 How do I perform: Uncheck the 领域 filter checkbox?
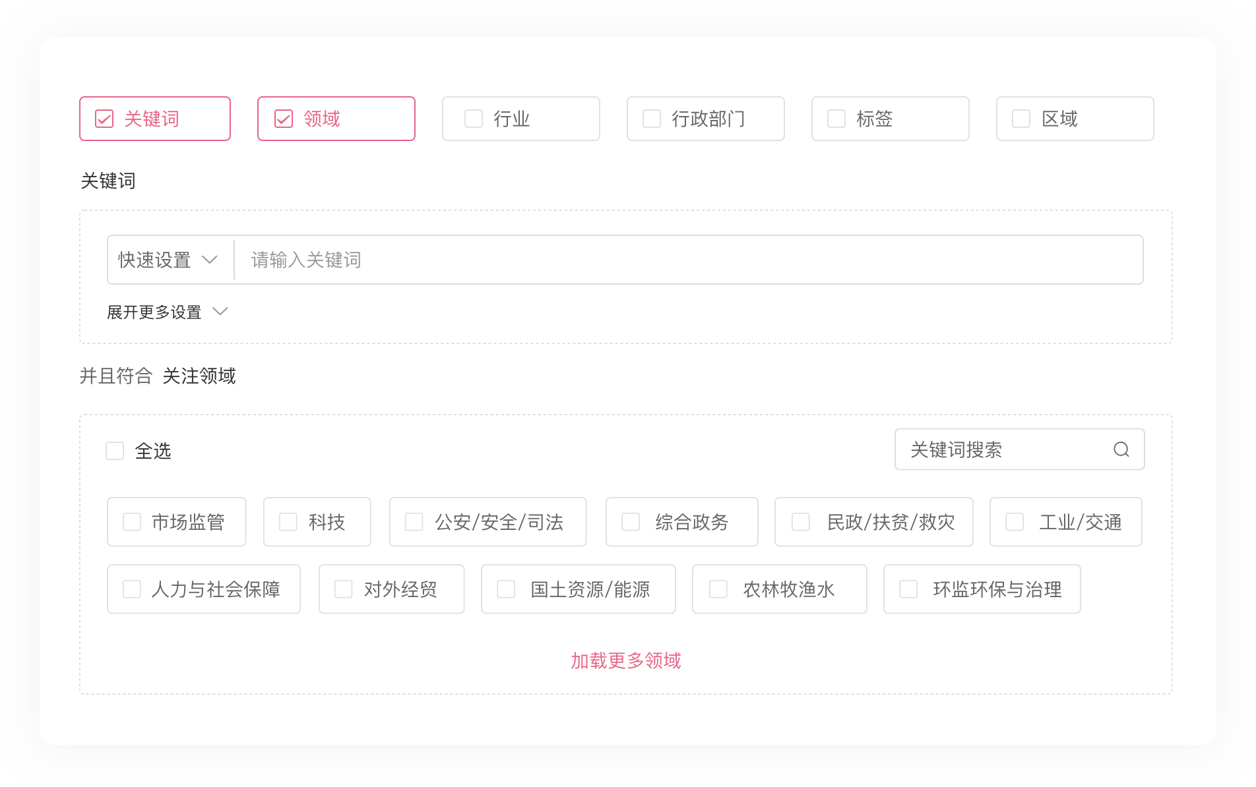[284, 119]
